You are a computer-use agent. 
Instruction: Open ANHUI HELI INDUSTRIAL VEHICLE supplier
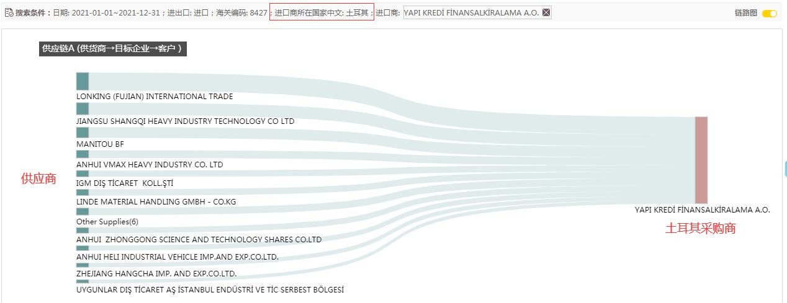coord(178,257)
